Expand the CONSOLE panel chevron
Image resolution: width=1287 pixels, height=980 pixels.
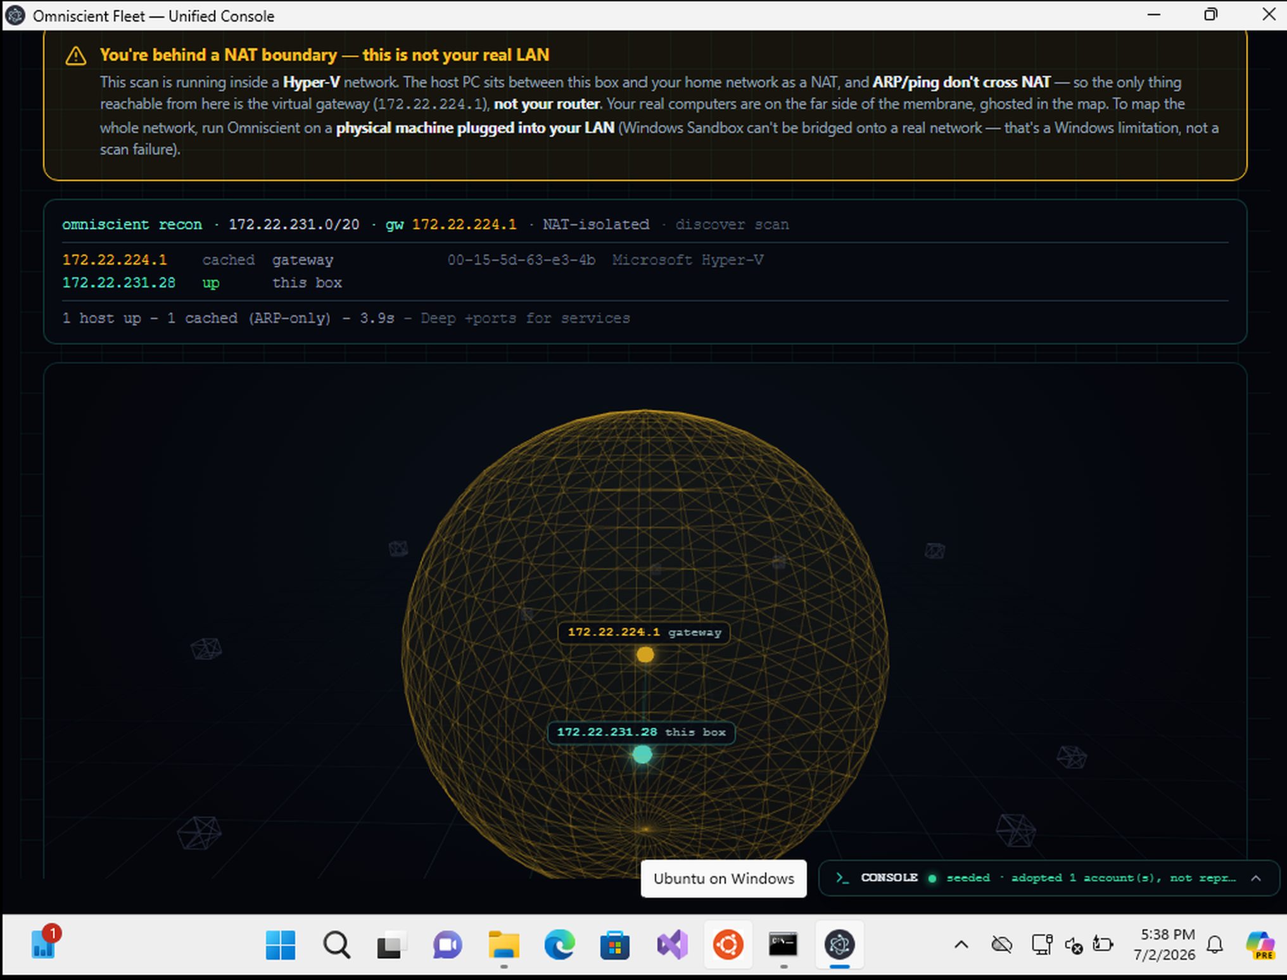click(1256, 878)
